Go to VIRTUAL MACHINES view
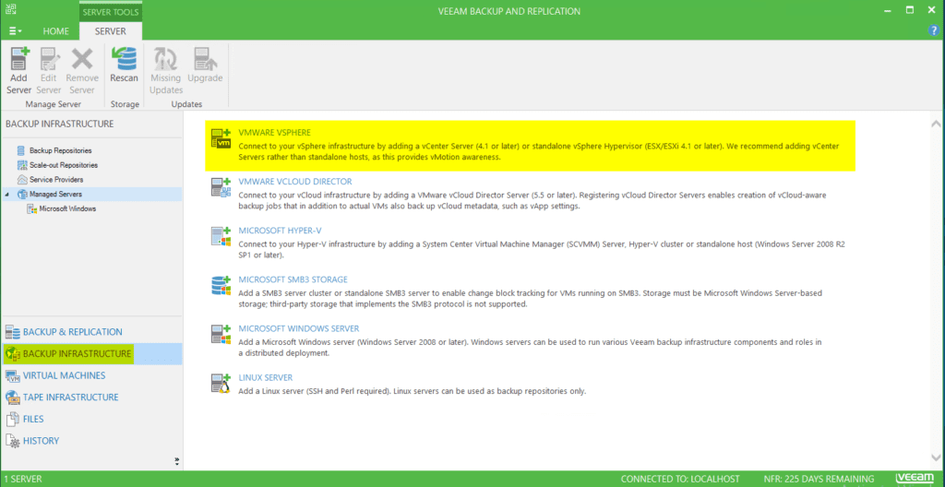This screenshot has height=487, width=945. pyautogui.click(x=64, y=375)
